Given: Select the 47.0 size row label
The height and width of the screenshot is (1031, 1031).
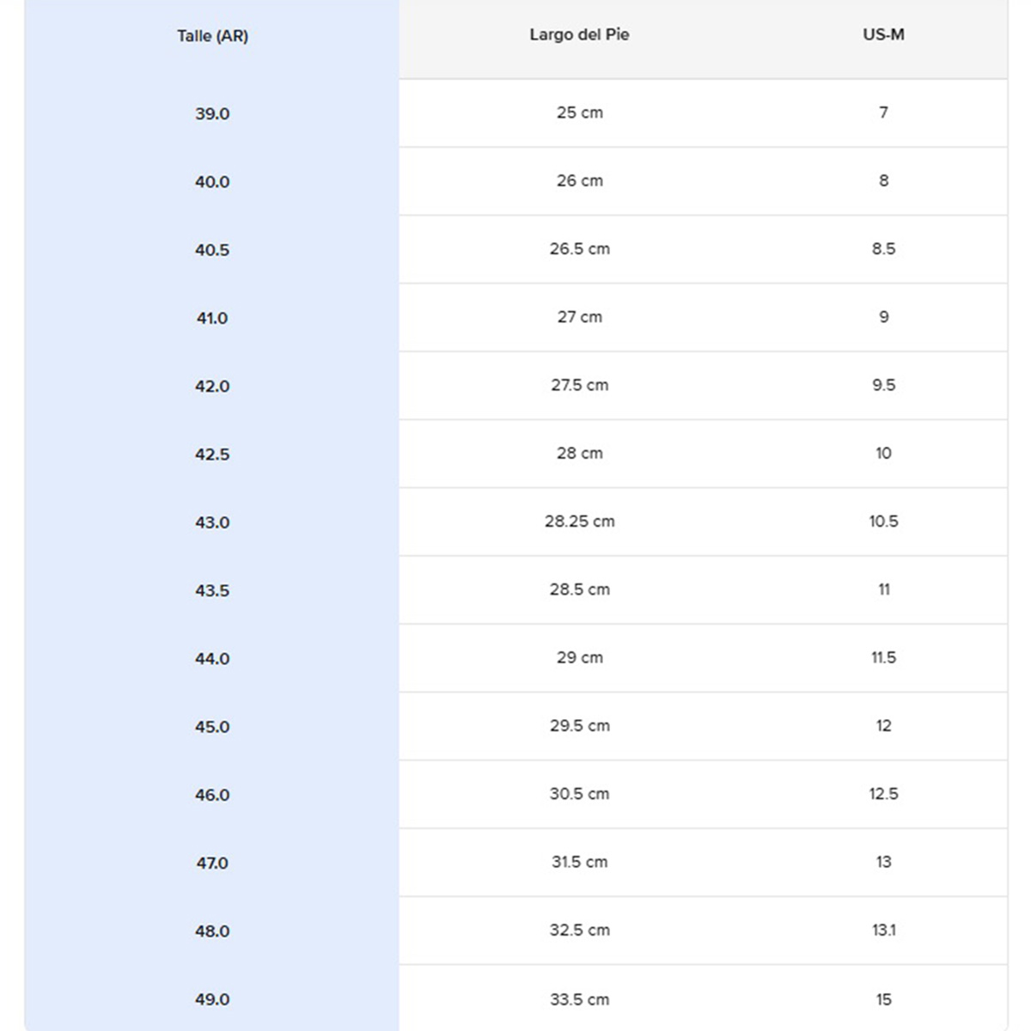Looking at the screenshot, I should 212,863.
